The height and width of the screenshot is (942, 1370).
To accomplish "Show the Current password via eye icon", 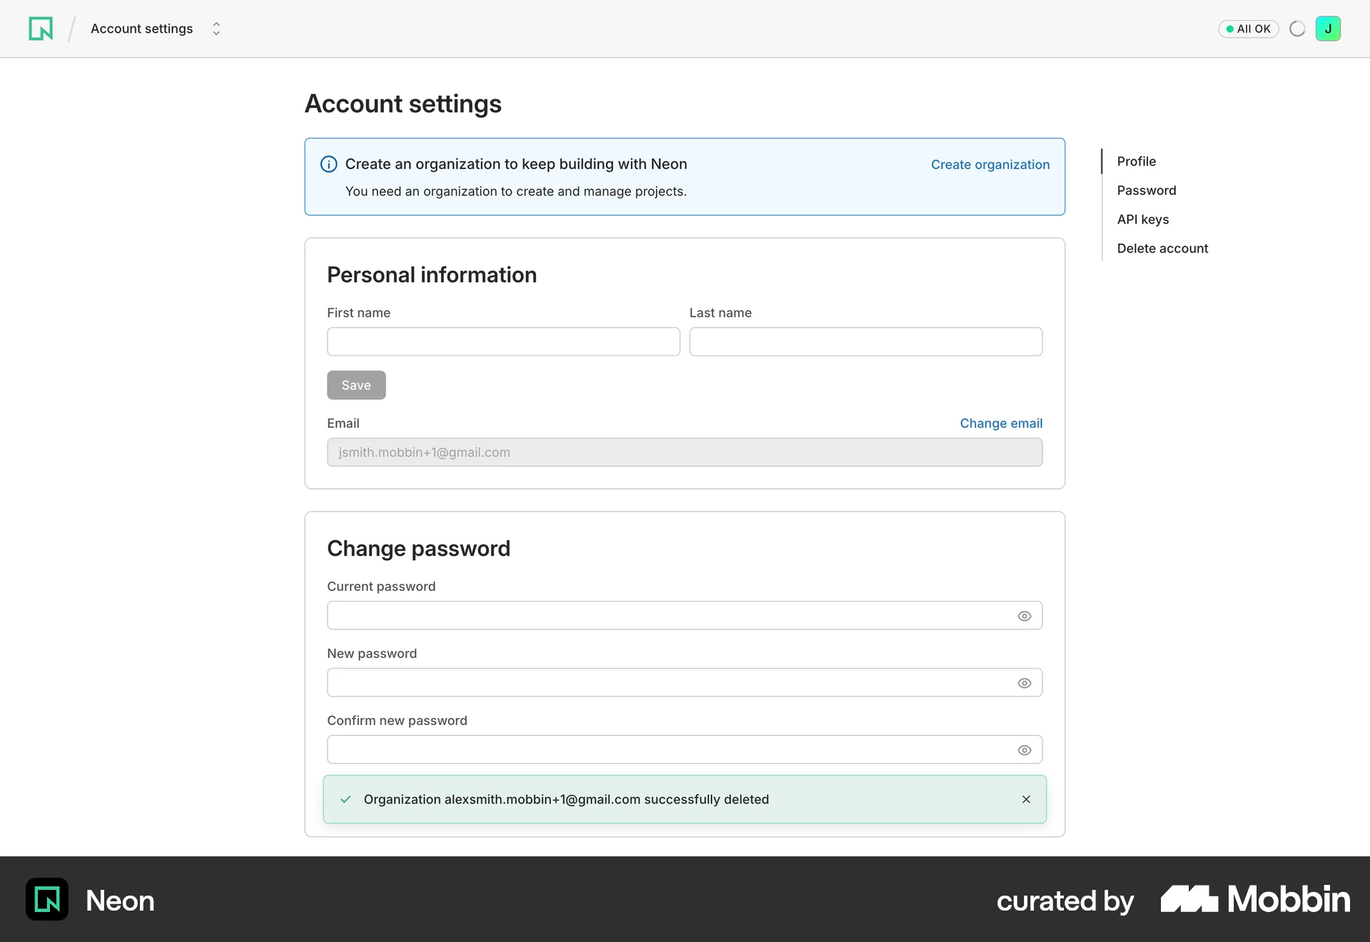I will point(1024,616).
